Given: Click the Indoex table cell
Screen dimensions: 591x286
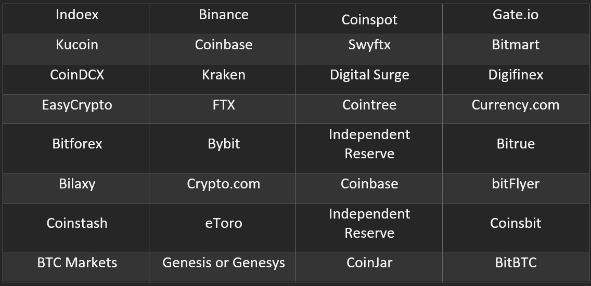Looking at the screenshot, I should coord(76,19).
